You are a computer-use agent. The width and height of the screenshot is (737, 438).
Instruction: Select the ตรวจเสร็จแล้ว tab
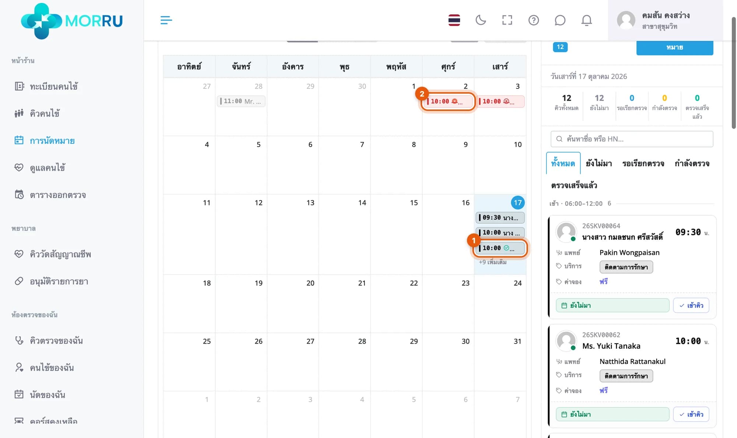click(x=574, y=185)
